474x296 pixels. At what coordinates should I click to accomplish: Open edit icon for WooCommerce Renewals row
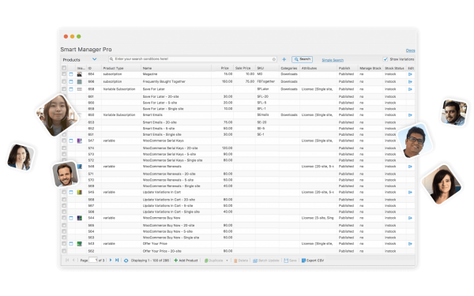click(x=410, y=167)
